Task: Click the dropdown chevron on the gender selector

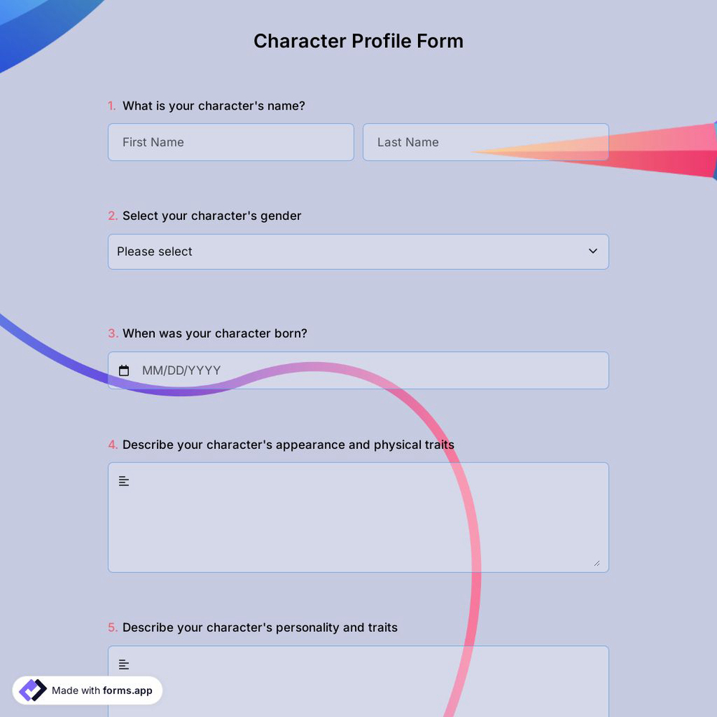Action: click(x=592, y=251)
